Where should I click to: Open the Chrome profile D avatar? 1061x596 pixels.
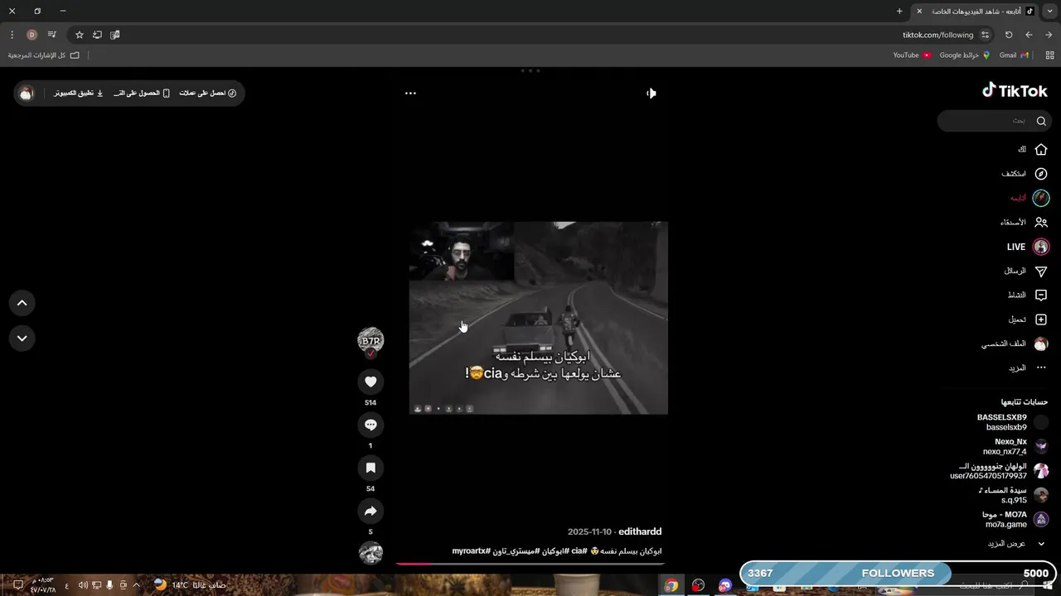(x=31, y=35)
